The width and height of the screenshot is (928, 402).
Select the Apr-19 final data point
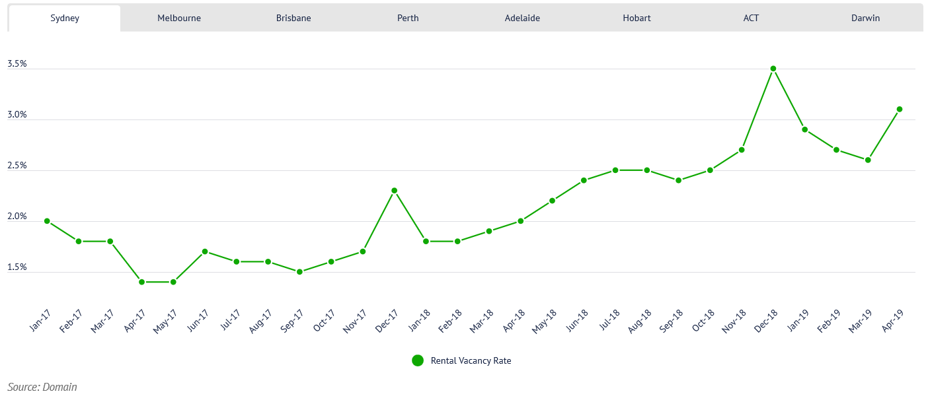tap(900, 110)
